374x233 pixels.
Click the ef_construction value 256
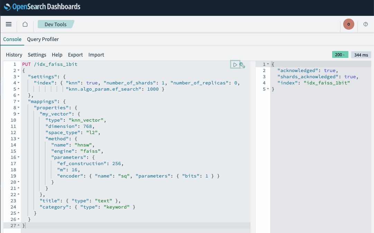tap(117, 163)
